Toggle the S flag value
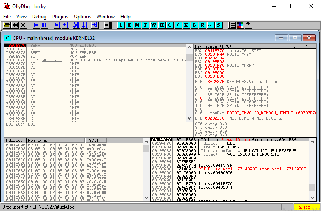321x211 pixels. click(201, 102)
